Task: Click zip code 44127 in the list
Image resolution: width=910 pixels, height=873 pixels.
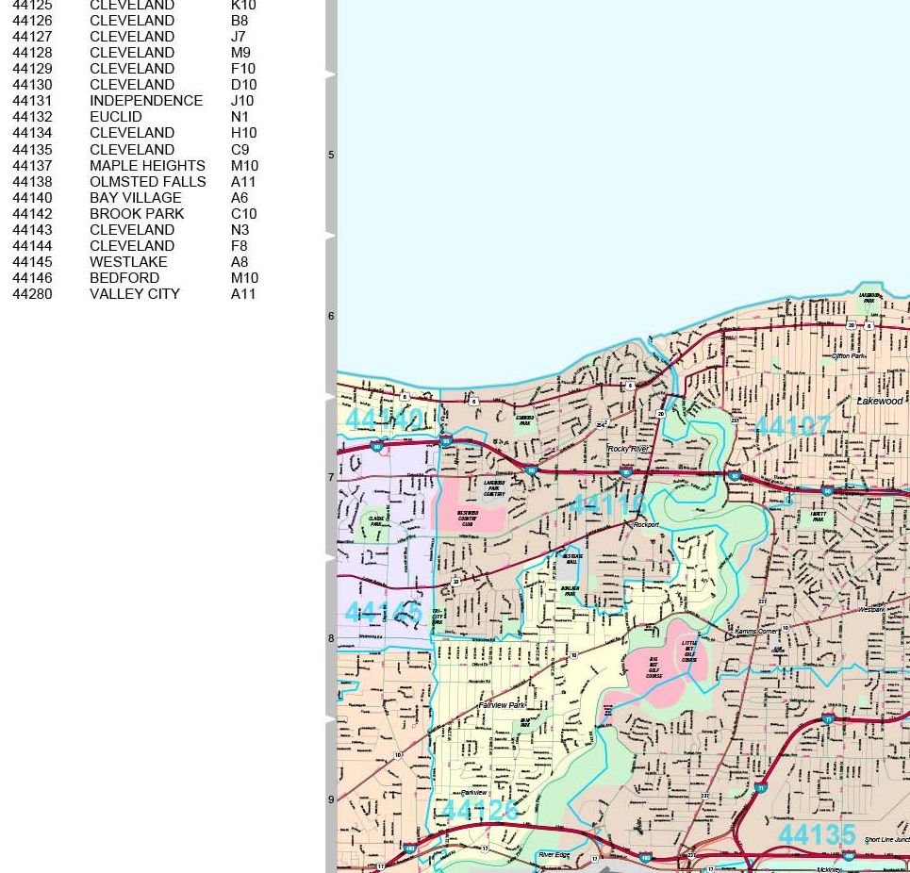Action: [x=32, y=37]
